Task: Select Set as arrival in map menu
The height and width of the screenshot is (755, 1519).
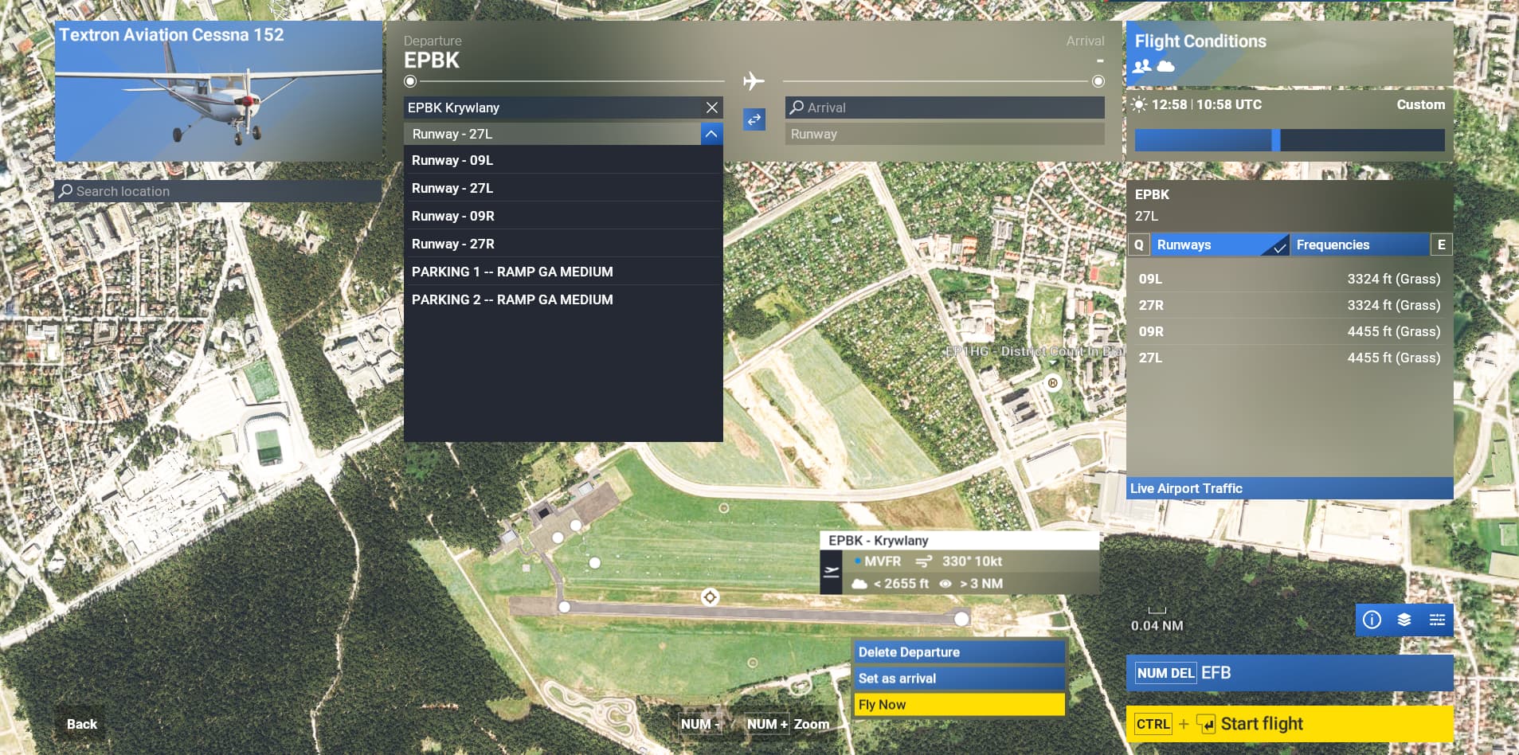Action: pyautogui.click(x=959, y=679)
